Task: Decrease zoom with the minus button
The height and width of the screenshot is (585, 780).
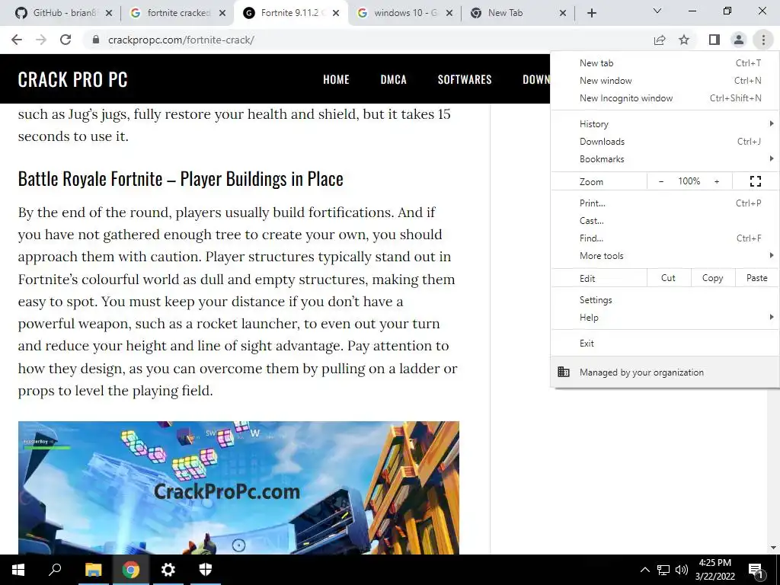Action: 661,181
